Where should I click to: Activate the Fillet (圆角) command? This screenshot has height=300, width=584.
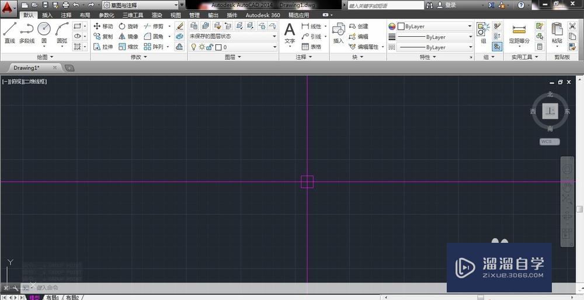click(154, 36)
